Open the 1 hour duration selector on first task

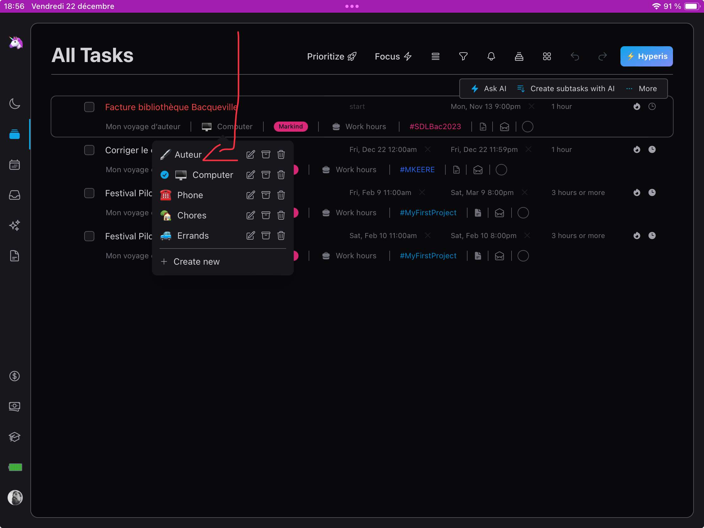(562, 107)
